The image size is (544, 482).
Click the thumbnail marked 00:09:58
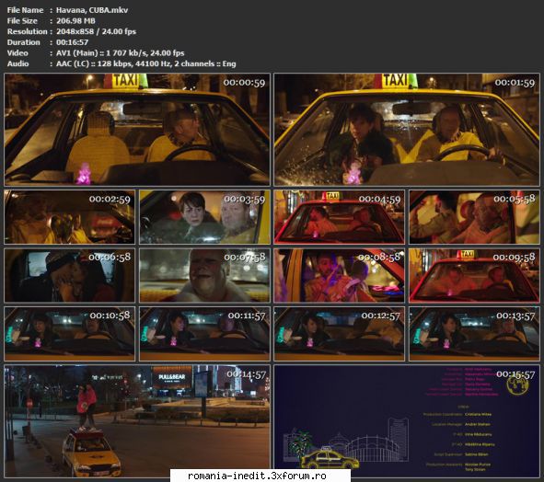[x=474, y=275]
